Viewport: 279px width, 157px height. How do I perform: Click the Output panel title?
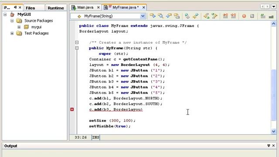pos(10,146)
